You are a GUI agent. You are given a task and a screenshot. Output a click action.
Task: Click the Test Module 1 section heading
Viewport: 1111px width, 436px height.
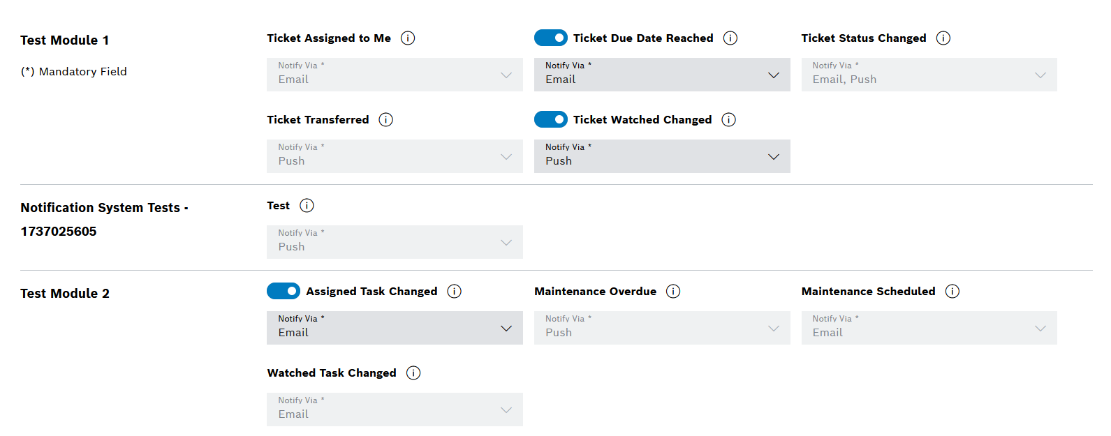click(65, 40)
